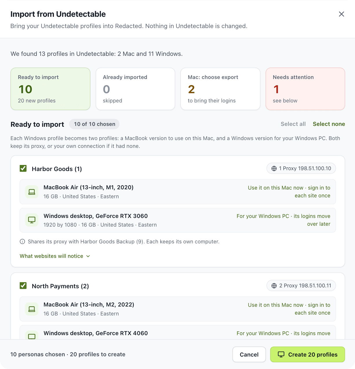Click the 2 Proxy 198.51.100.11 badge
Image resolution: width=355 pixels, height=369 pixels.
(301, 286)
